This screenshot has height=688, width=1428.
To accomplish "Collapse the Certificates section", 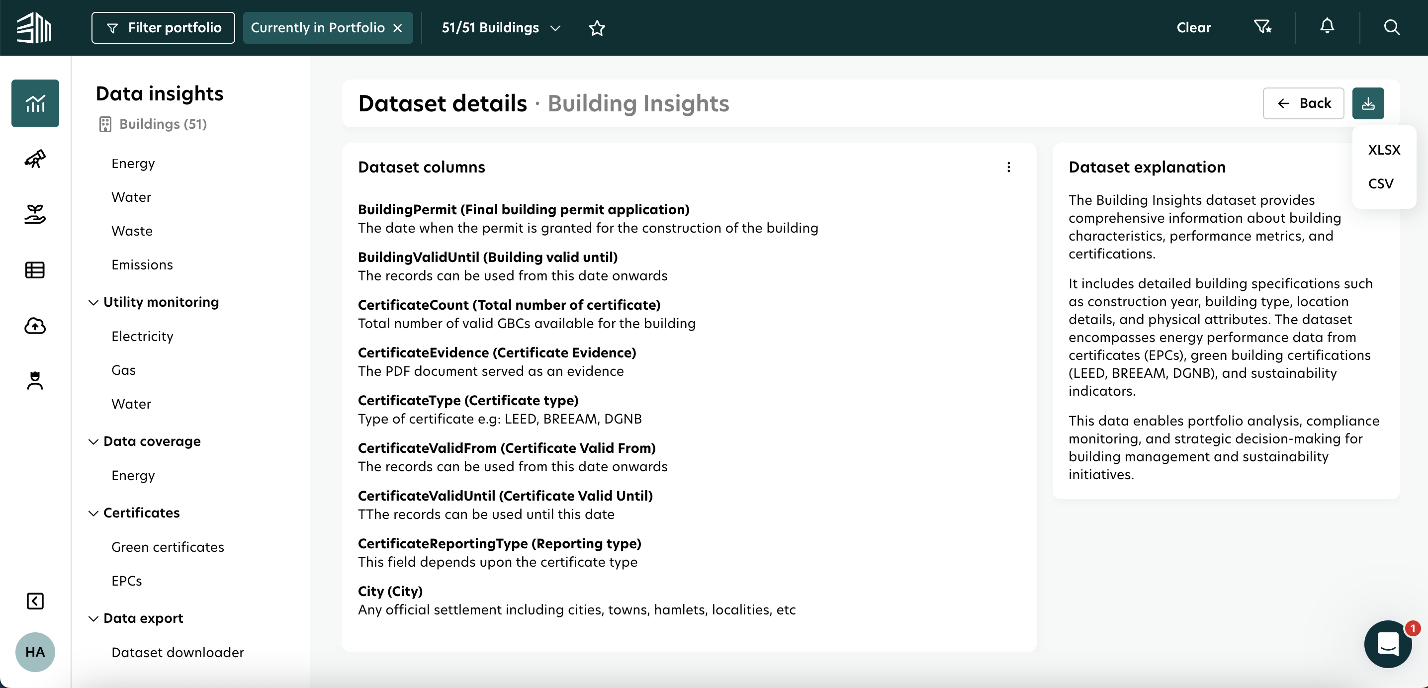I will pos(92,513).
